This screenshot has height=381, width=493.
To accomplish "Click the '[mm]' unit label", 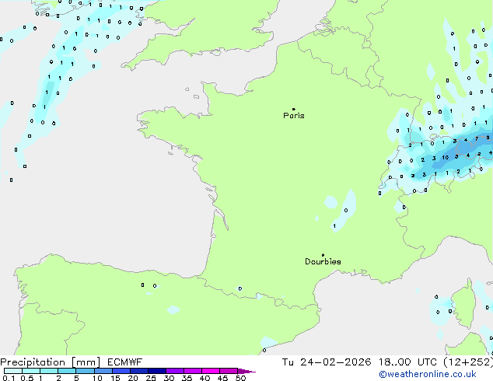I will [86, 362].
